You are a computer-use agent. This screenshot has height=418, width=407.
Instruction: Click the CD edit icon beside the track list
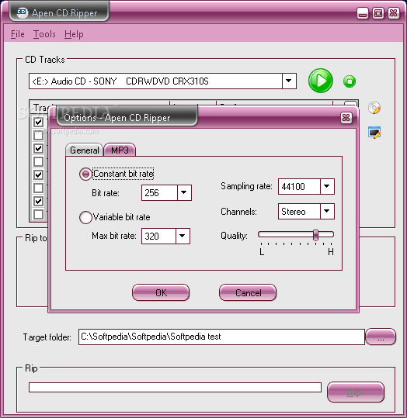(374, 108)
